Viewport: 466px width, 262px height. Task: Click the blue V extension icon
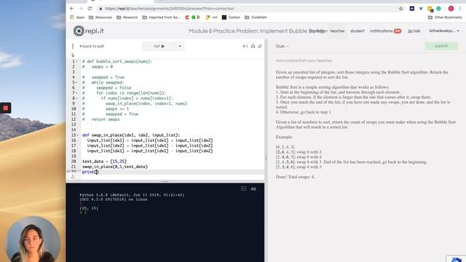click(421, 9)
